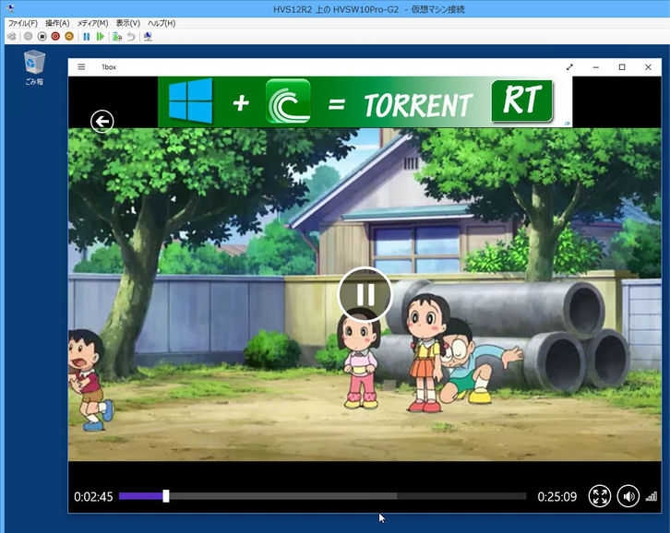Screen dimensions: 670x533
Task: Go back with the circled arrow button
Action: click(102, 122)
